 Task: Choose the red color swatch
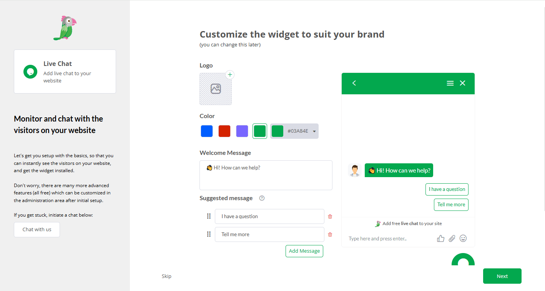[224, 131]
